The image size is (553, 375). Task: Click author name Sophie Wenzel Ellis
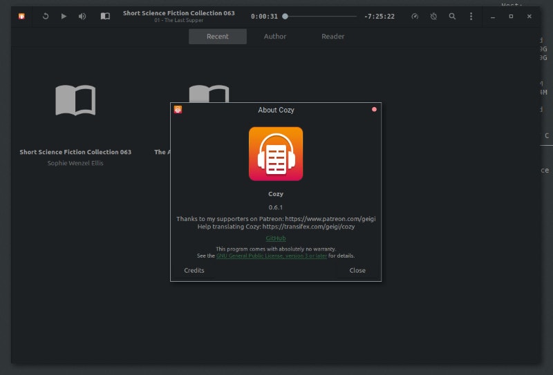pos(75,163)
